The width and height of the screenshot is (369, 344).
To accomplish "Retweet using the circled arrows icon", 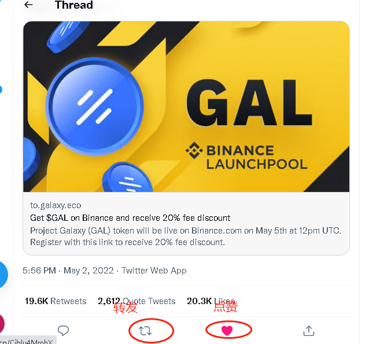I will pos(145,331).
